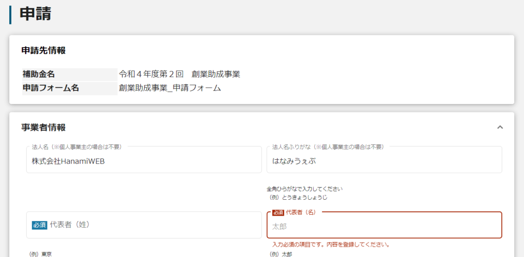This screenshot has height=257, width=524.
Task: Click the （例）太郎 example hint
Action: pyautogui.click(x=281, y=254)
